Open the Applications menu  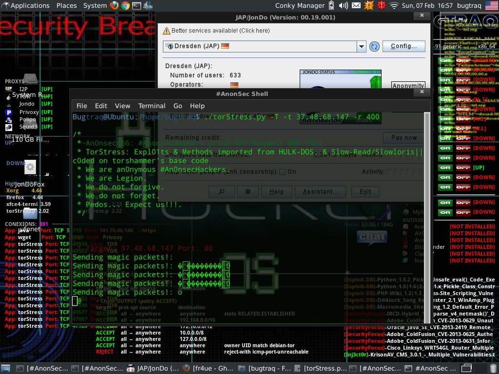point(30,5)
